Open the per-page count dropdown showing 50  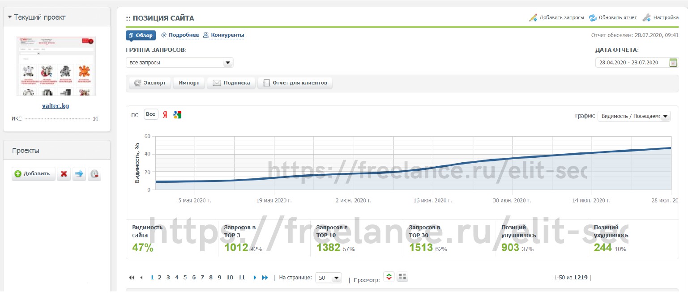click(x=329, y=278)
